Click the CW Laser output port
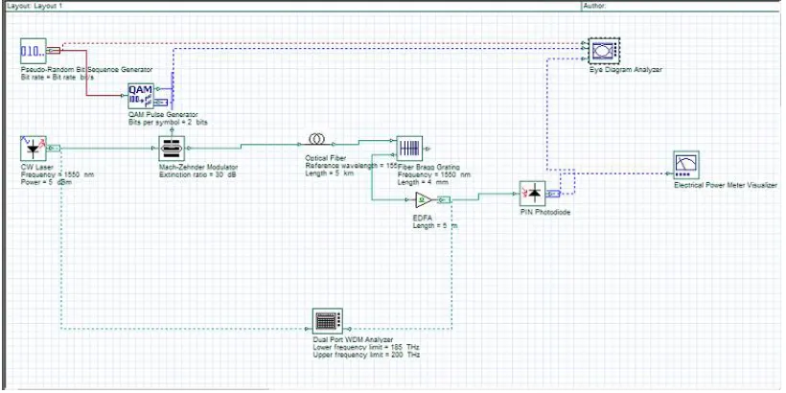The height and width of the screenshot is (393, 786). 56,148
